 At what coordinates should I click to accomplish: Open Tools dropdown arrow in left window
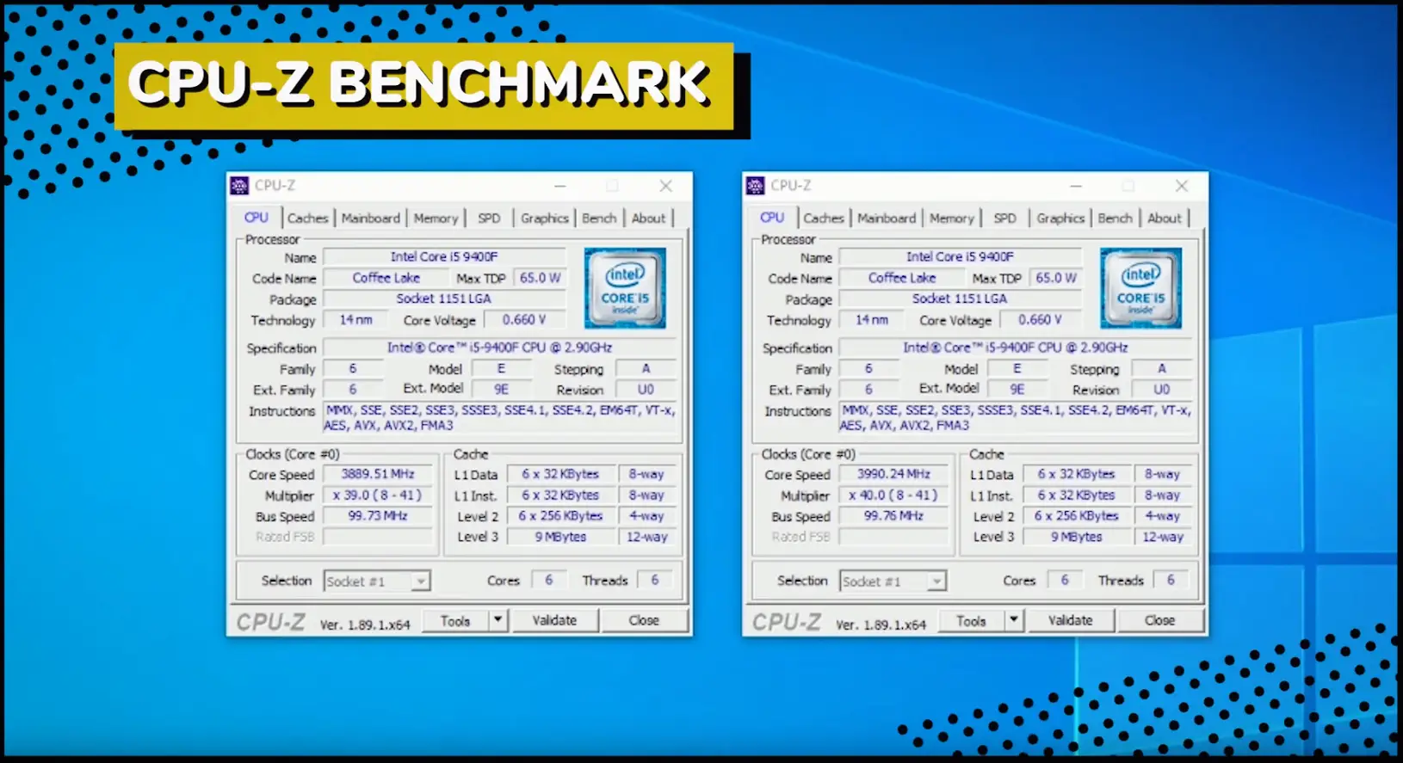point(498,620)
